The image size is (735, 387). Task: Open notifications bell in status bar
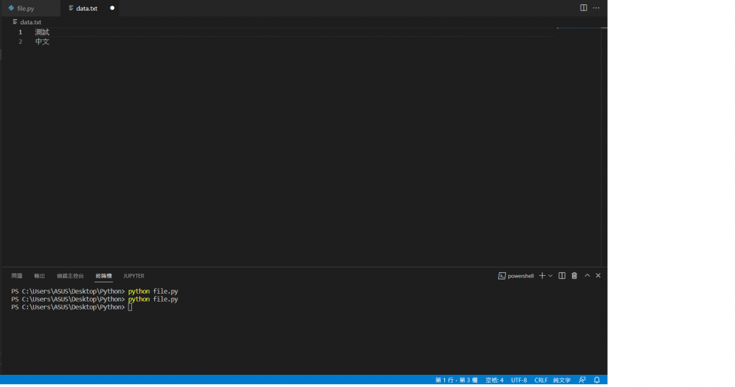click(x=596, y=380)
